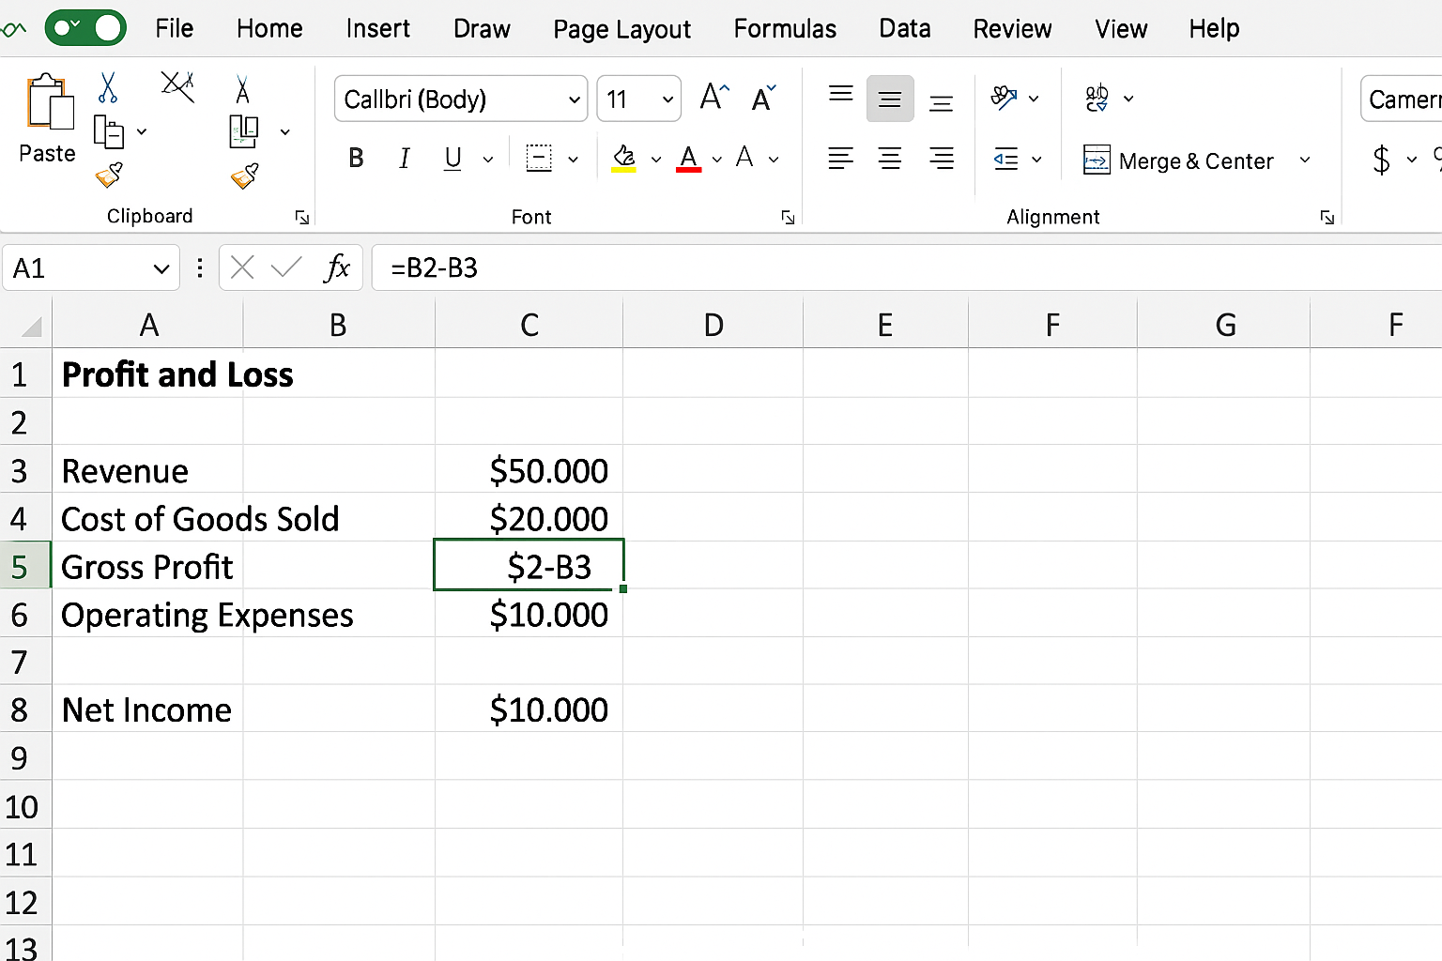Viewport: 1442px width, 961px height.
Task: Click the formula bar showing =B2-B3
Action: pos(906,268)
